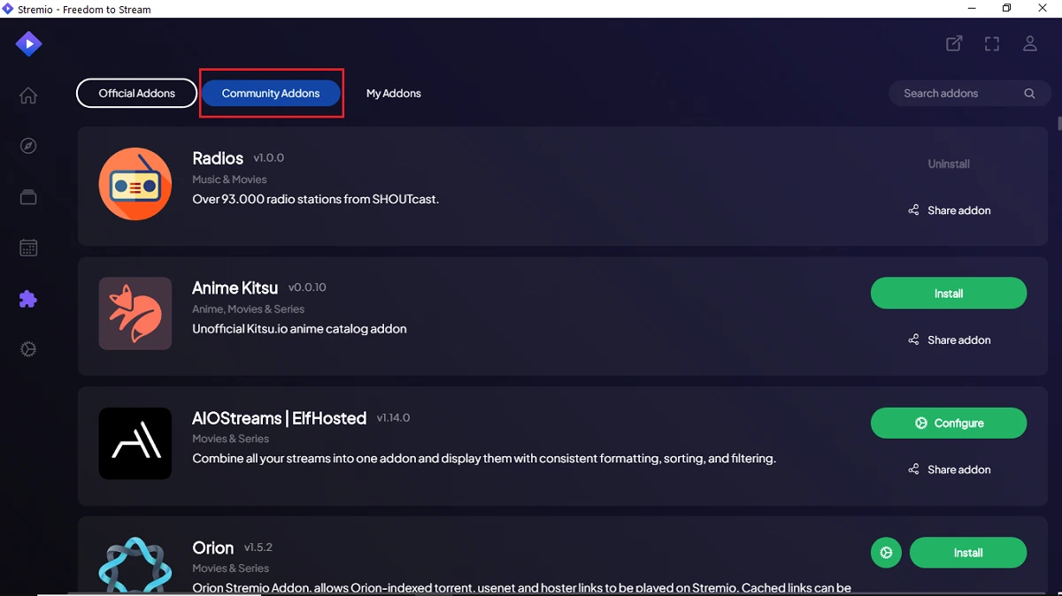Screen dimensions: 1062x596
Task: Open Settings gear in sidebar
Action: point(28,349)
